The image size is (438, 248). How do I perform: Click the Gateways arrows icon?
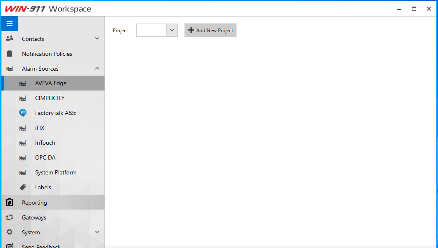[10, 217]
